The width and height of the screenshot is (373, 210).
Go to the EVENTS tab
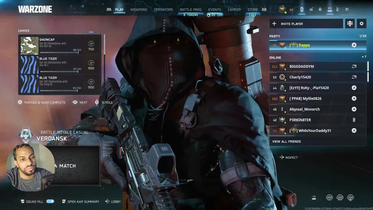[x=215, y=10]
